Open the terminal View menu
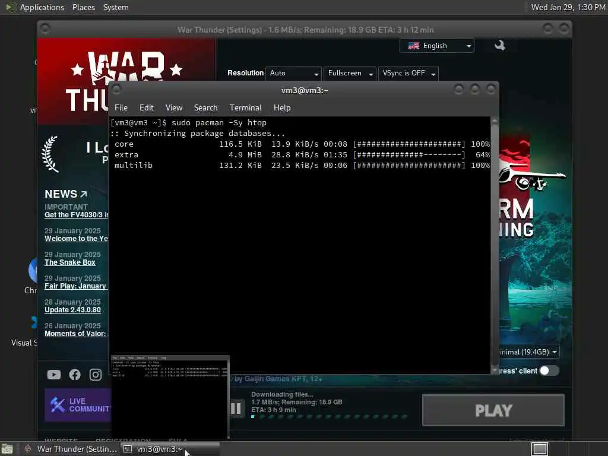The width and height of the screenshot is (608, 456). pyautogui.click(x=174, y=108)
